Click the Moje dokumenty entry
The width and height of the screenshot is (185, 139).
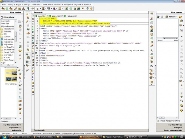[x=7, y=26]
